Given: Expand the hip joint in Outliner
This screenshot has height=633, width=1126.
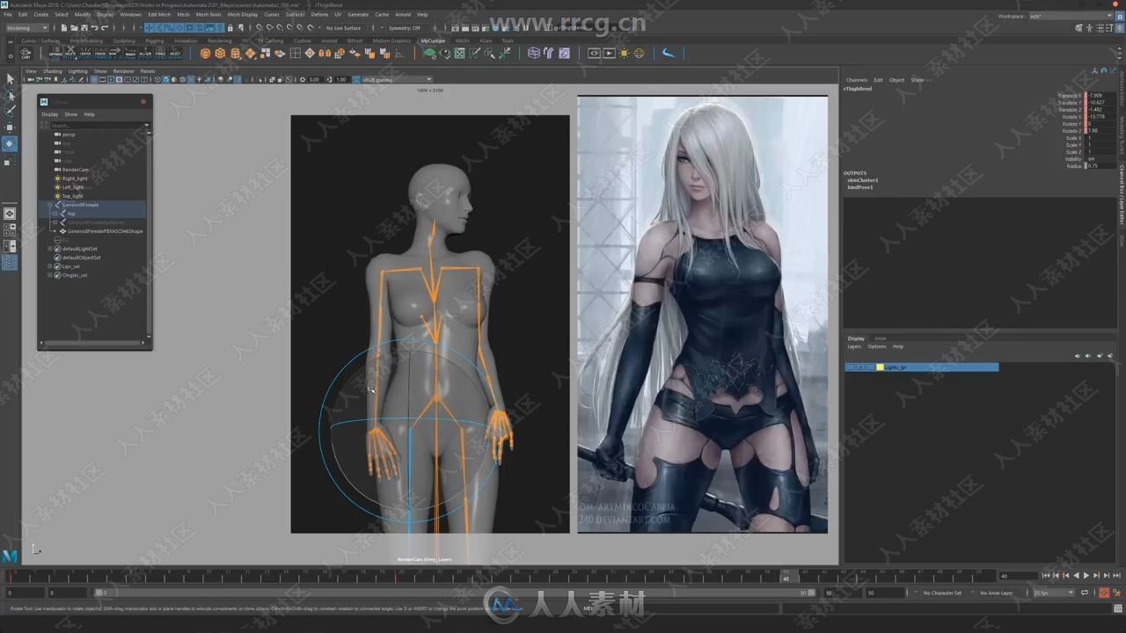Looking at the screenshot, I should [x=55, y=214].
